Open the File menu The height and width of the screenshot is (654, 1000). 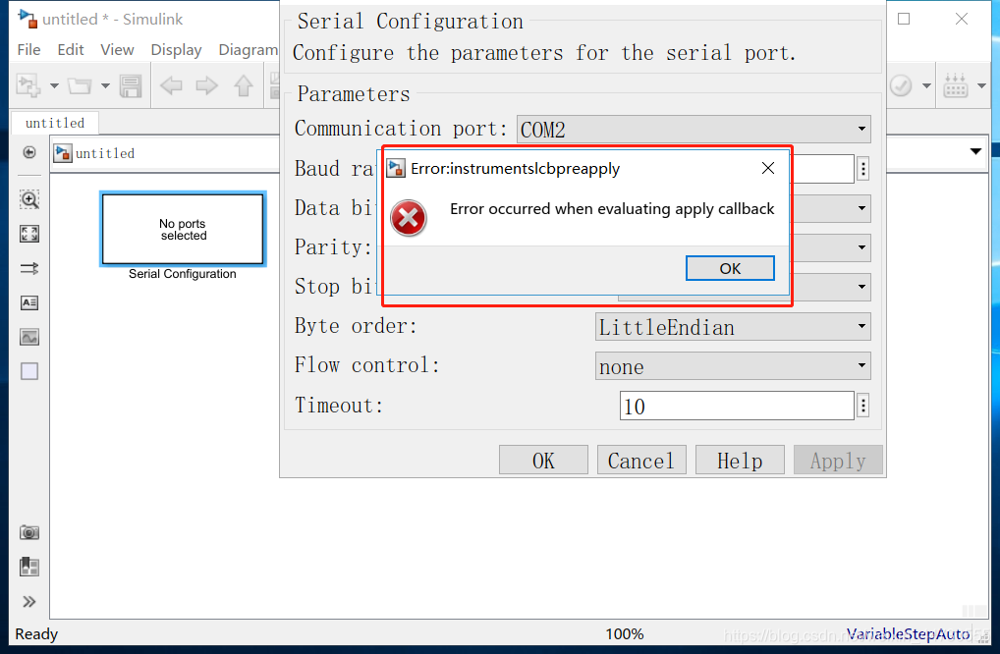click(x=28, y=50)
